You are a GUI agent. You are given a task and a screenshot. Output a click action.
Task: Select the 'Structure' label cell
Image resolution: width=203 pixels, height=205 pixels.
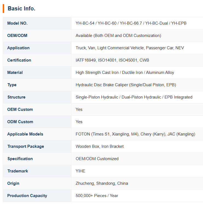(x=37, y=97)
